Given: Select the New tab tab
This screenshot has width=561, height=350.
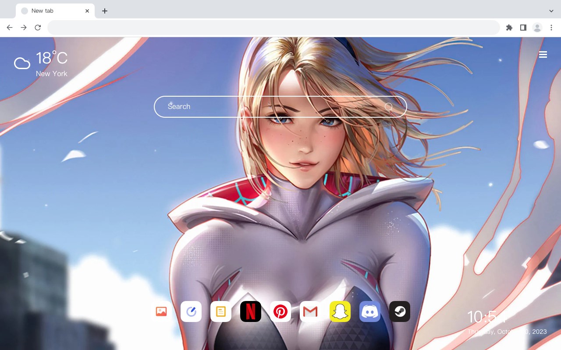Looking at the screenshot, I should click(55, 11).
